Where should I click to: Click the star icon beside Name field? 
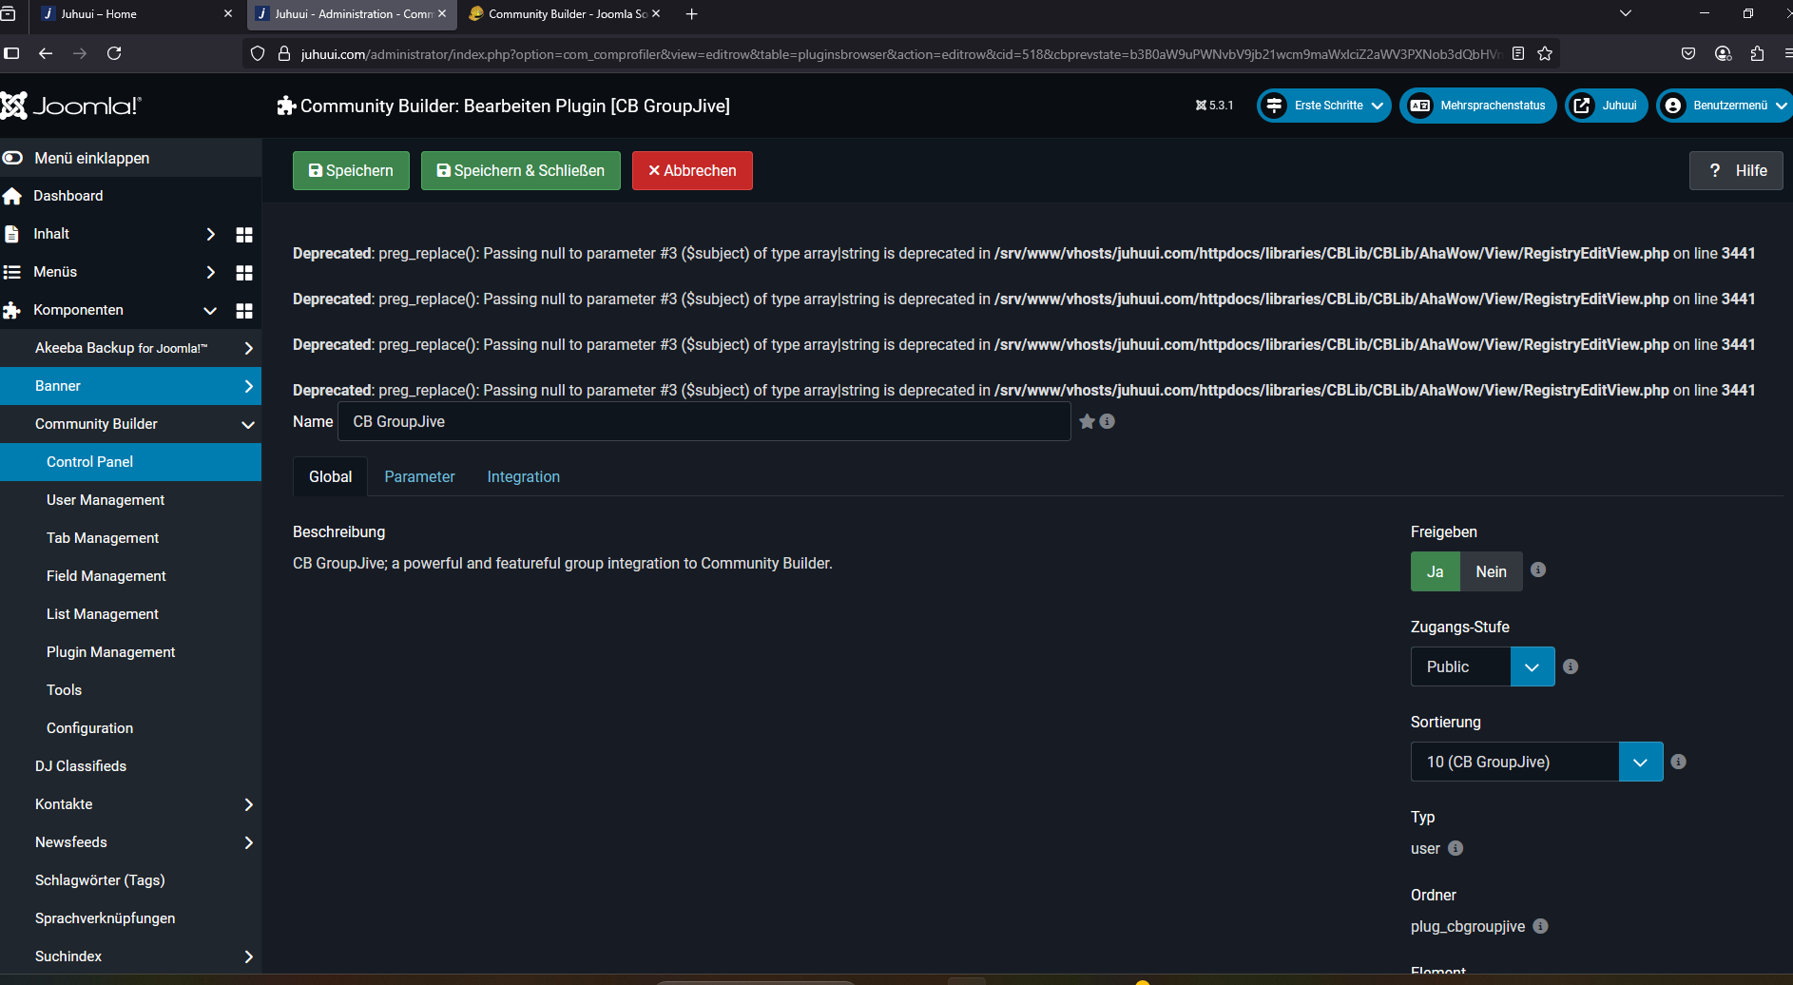(1088, 421)
